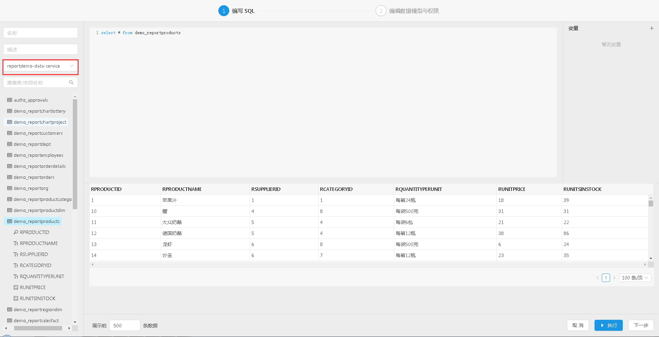This screenshot has height=337, width=659.
Task: Click the text type icon beside RPRODUCTNAME
Action: pos(16,243)
